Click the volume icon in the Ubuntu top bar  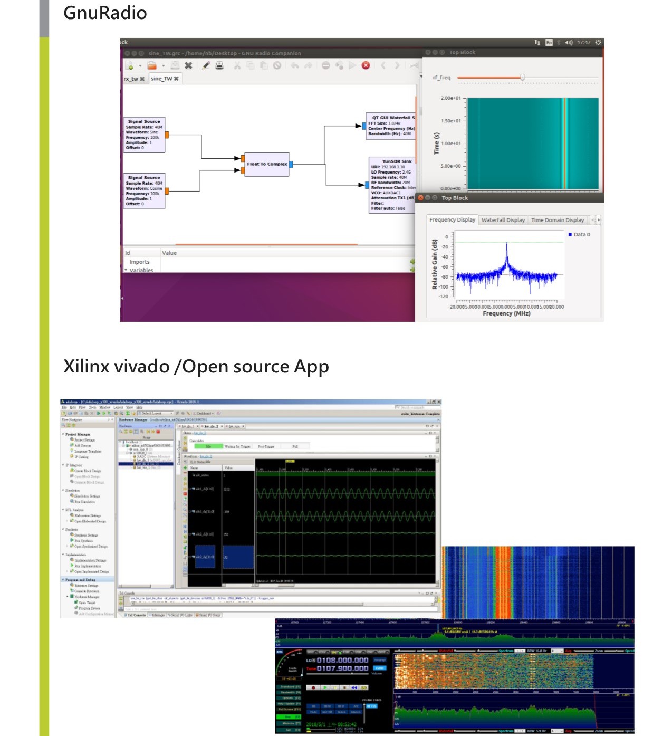(x=569, y=42)
